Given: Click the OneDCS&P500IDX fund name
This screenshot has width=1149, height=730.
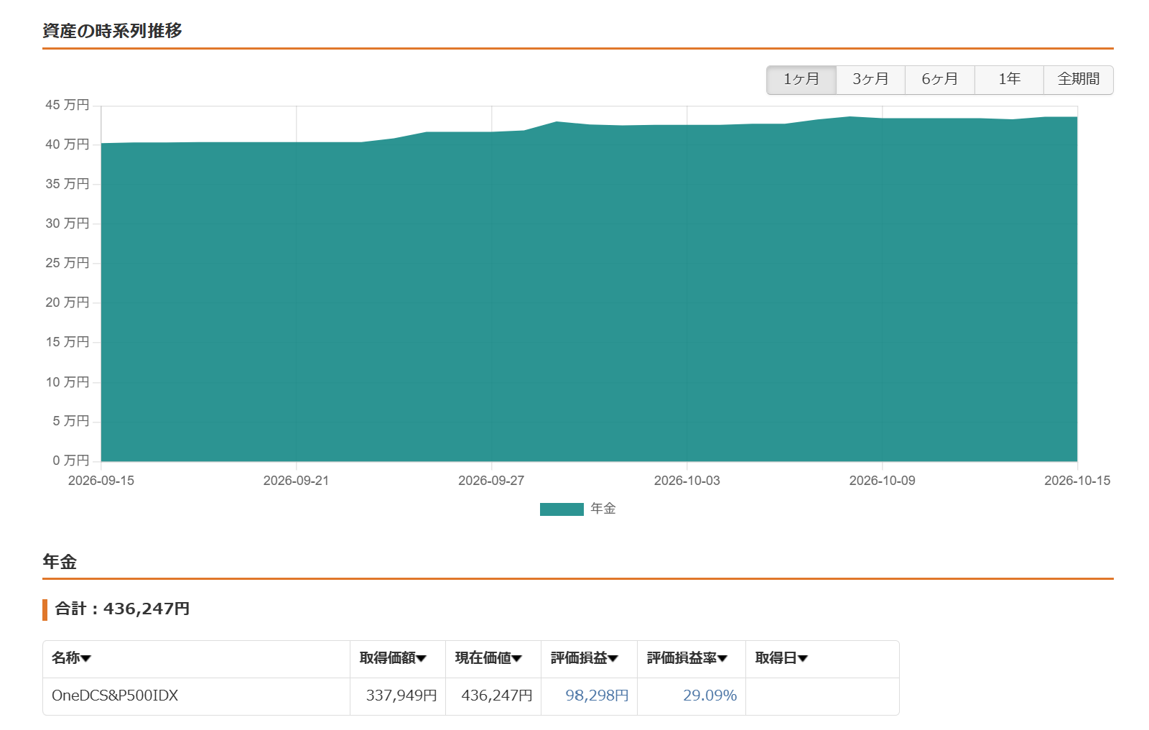Looking at the screenshot, I should point(115,696).
